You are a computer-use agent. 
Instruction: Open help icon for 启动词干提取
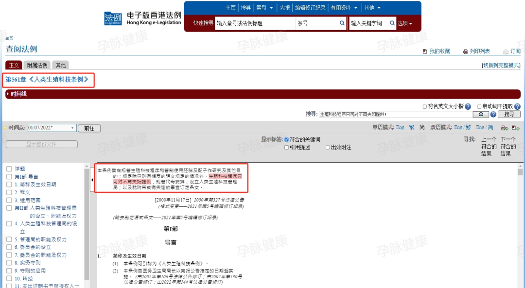pyautogui.click(x=517, y=106)
